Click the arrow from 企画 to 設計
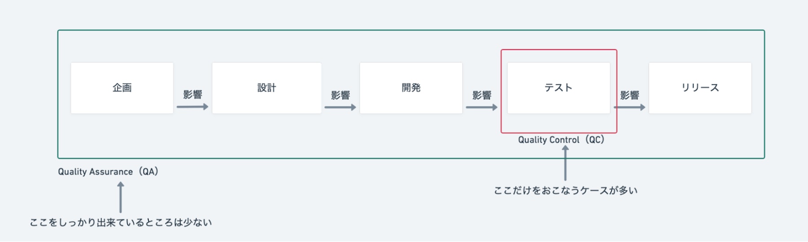Viewport: 808px width, 242px height. pos(192,107)
